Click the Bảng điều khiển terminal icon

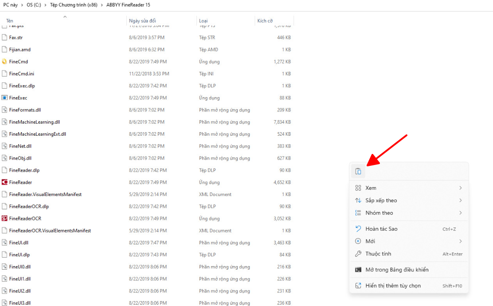[358, 270]
